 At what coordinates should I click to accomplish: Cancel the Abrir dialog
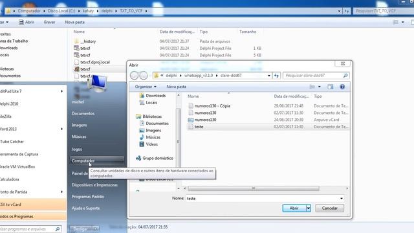coord(329,208)
